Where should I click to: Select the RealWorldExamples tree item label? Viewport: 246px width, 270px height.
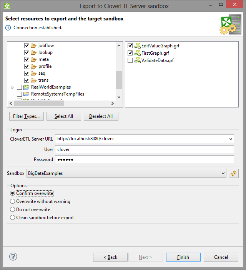(x=51, y=87)
